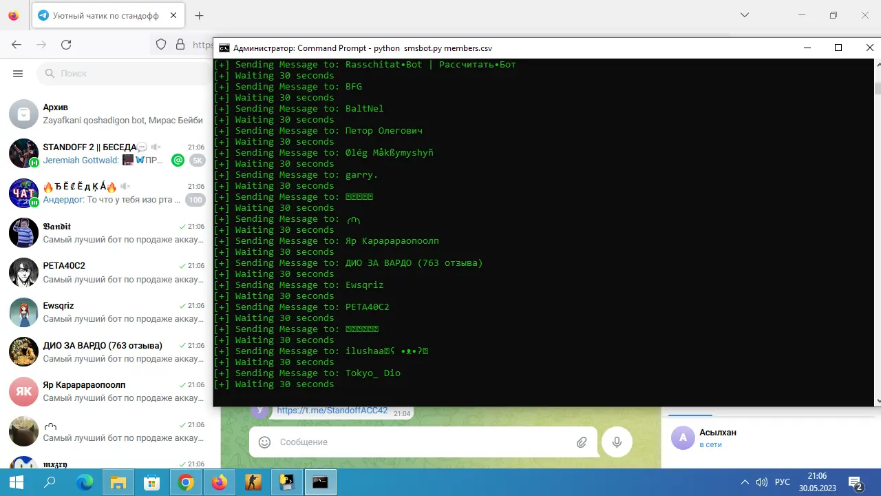
Task: Switch to Command Prompt in taskbar
Action: pyautogui.click(x=320, y=482)
